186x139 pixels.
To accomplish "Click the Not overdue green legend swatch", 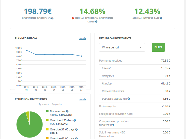I will (48, 111).
